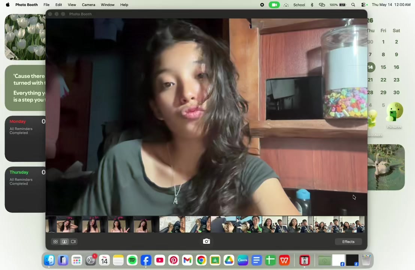
Task: Open the battery status menu
Action: (338, 5)
